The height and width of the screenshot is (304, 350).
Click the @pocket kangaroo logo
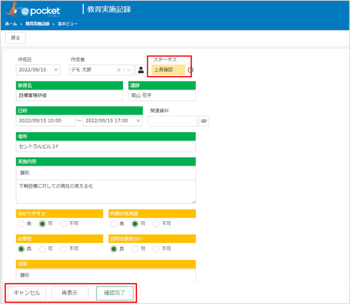[x=32, y=10]
